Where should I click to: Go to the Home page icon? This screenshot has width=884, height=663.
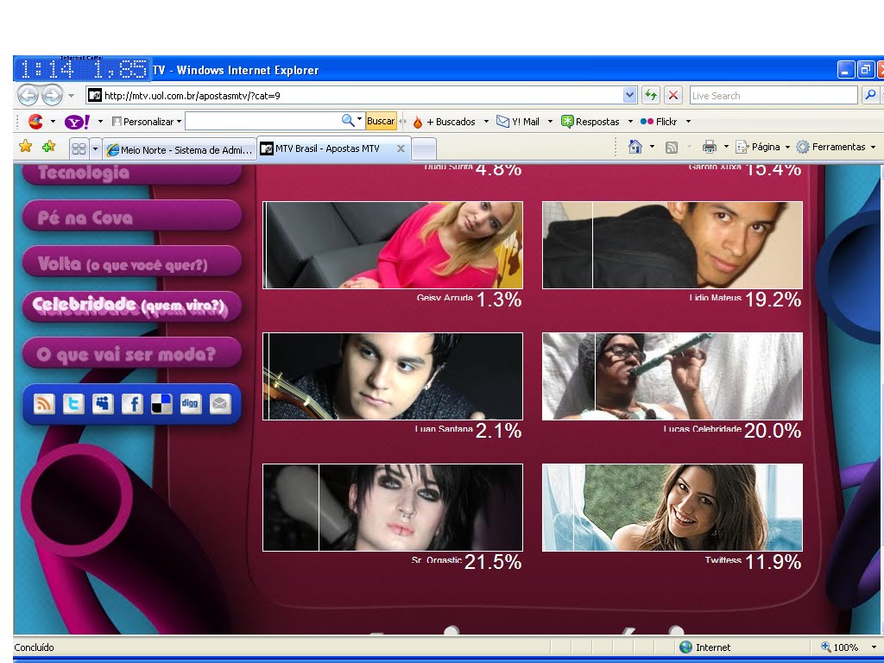click(x=635, y=147)
